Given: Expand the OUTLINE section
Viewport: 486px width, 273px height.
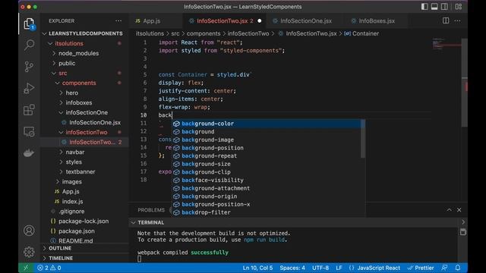Looking at the screenshot, I should [60, 248].
